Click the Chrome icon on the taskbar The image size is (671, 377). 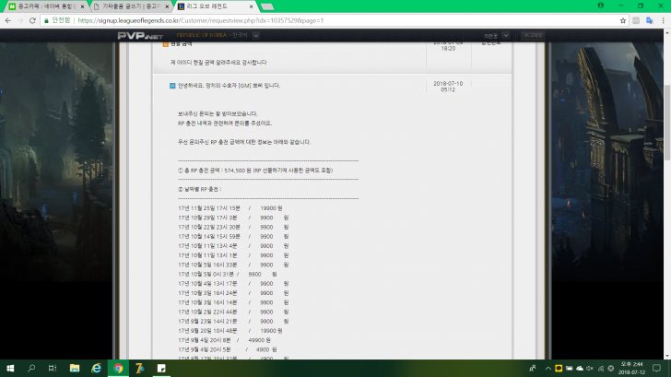click(x=117, y=368)
